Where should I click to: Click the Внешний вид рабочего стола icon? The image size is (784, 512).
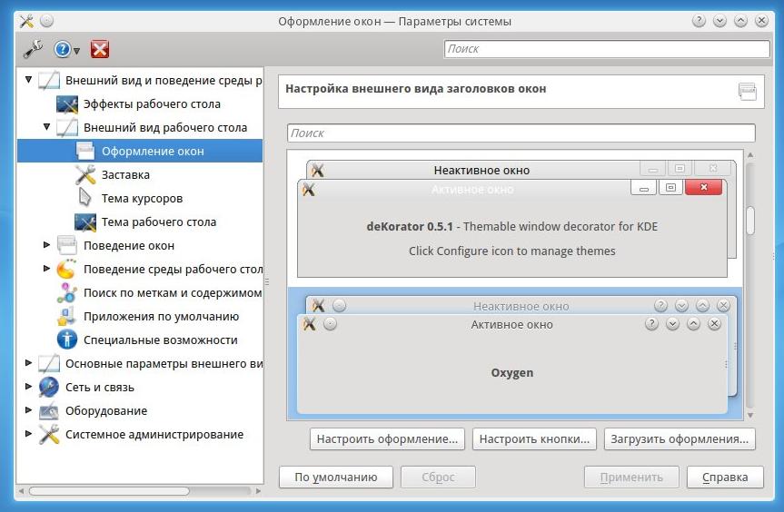[x=67, y=127]
